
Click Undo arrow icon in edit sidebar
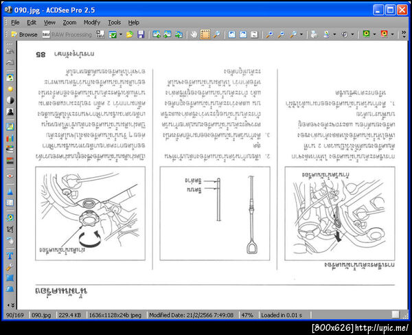[10, 51]
